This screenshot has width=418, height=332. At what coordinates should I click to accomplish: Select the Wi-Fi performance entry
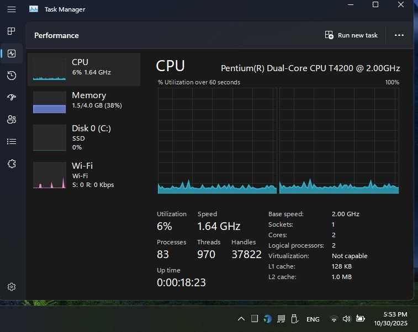[84, 175]
